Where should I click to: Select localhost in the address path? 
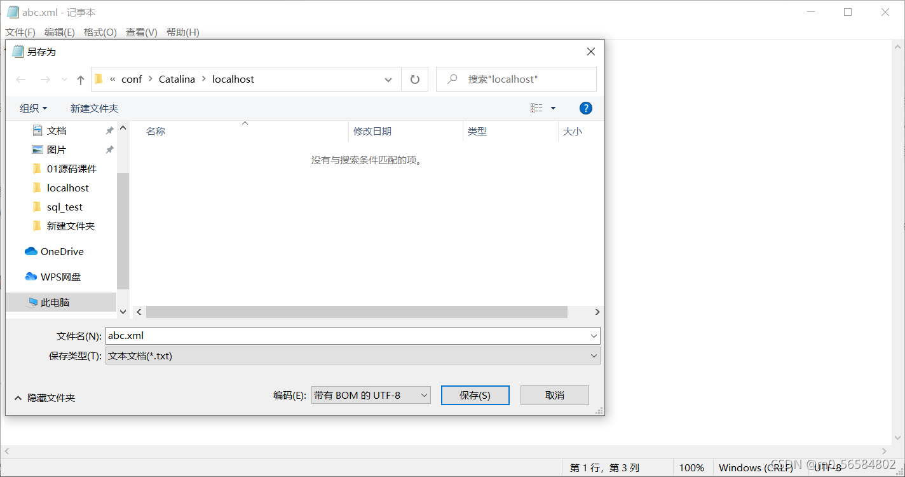[233, 79]
